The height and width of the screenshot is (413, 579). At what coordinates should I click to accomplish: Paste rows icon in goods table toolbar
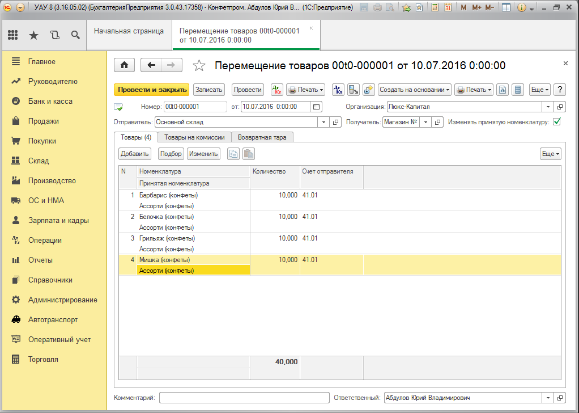249,154
